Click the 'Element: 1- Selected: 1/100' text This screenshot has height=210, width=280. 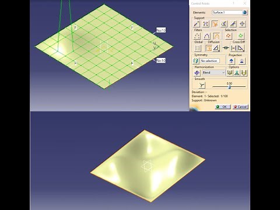coord(209,96)
